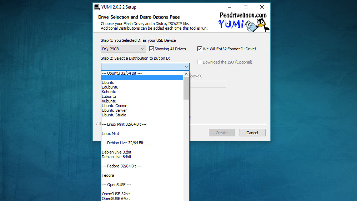Click the distro list scroll up arrow

click(186, 74)
